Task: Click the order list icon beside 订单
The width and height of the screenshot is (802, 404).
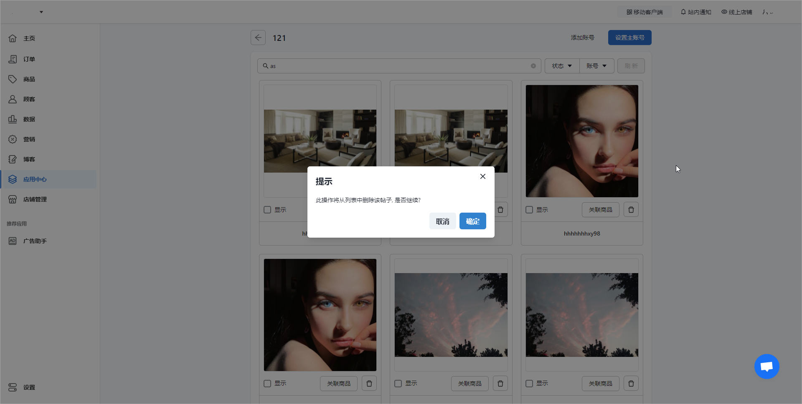Action: point(13,59)
